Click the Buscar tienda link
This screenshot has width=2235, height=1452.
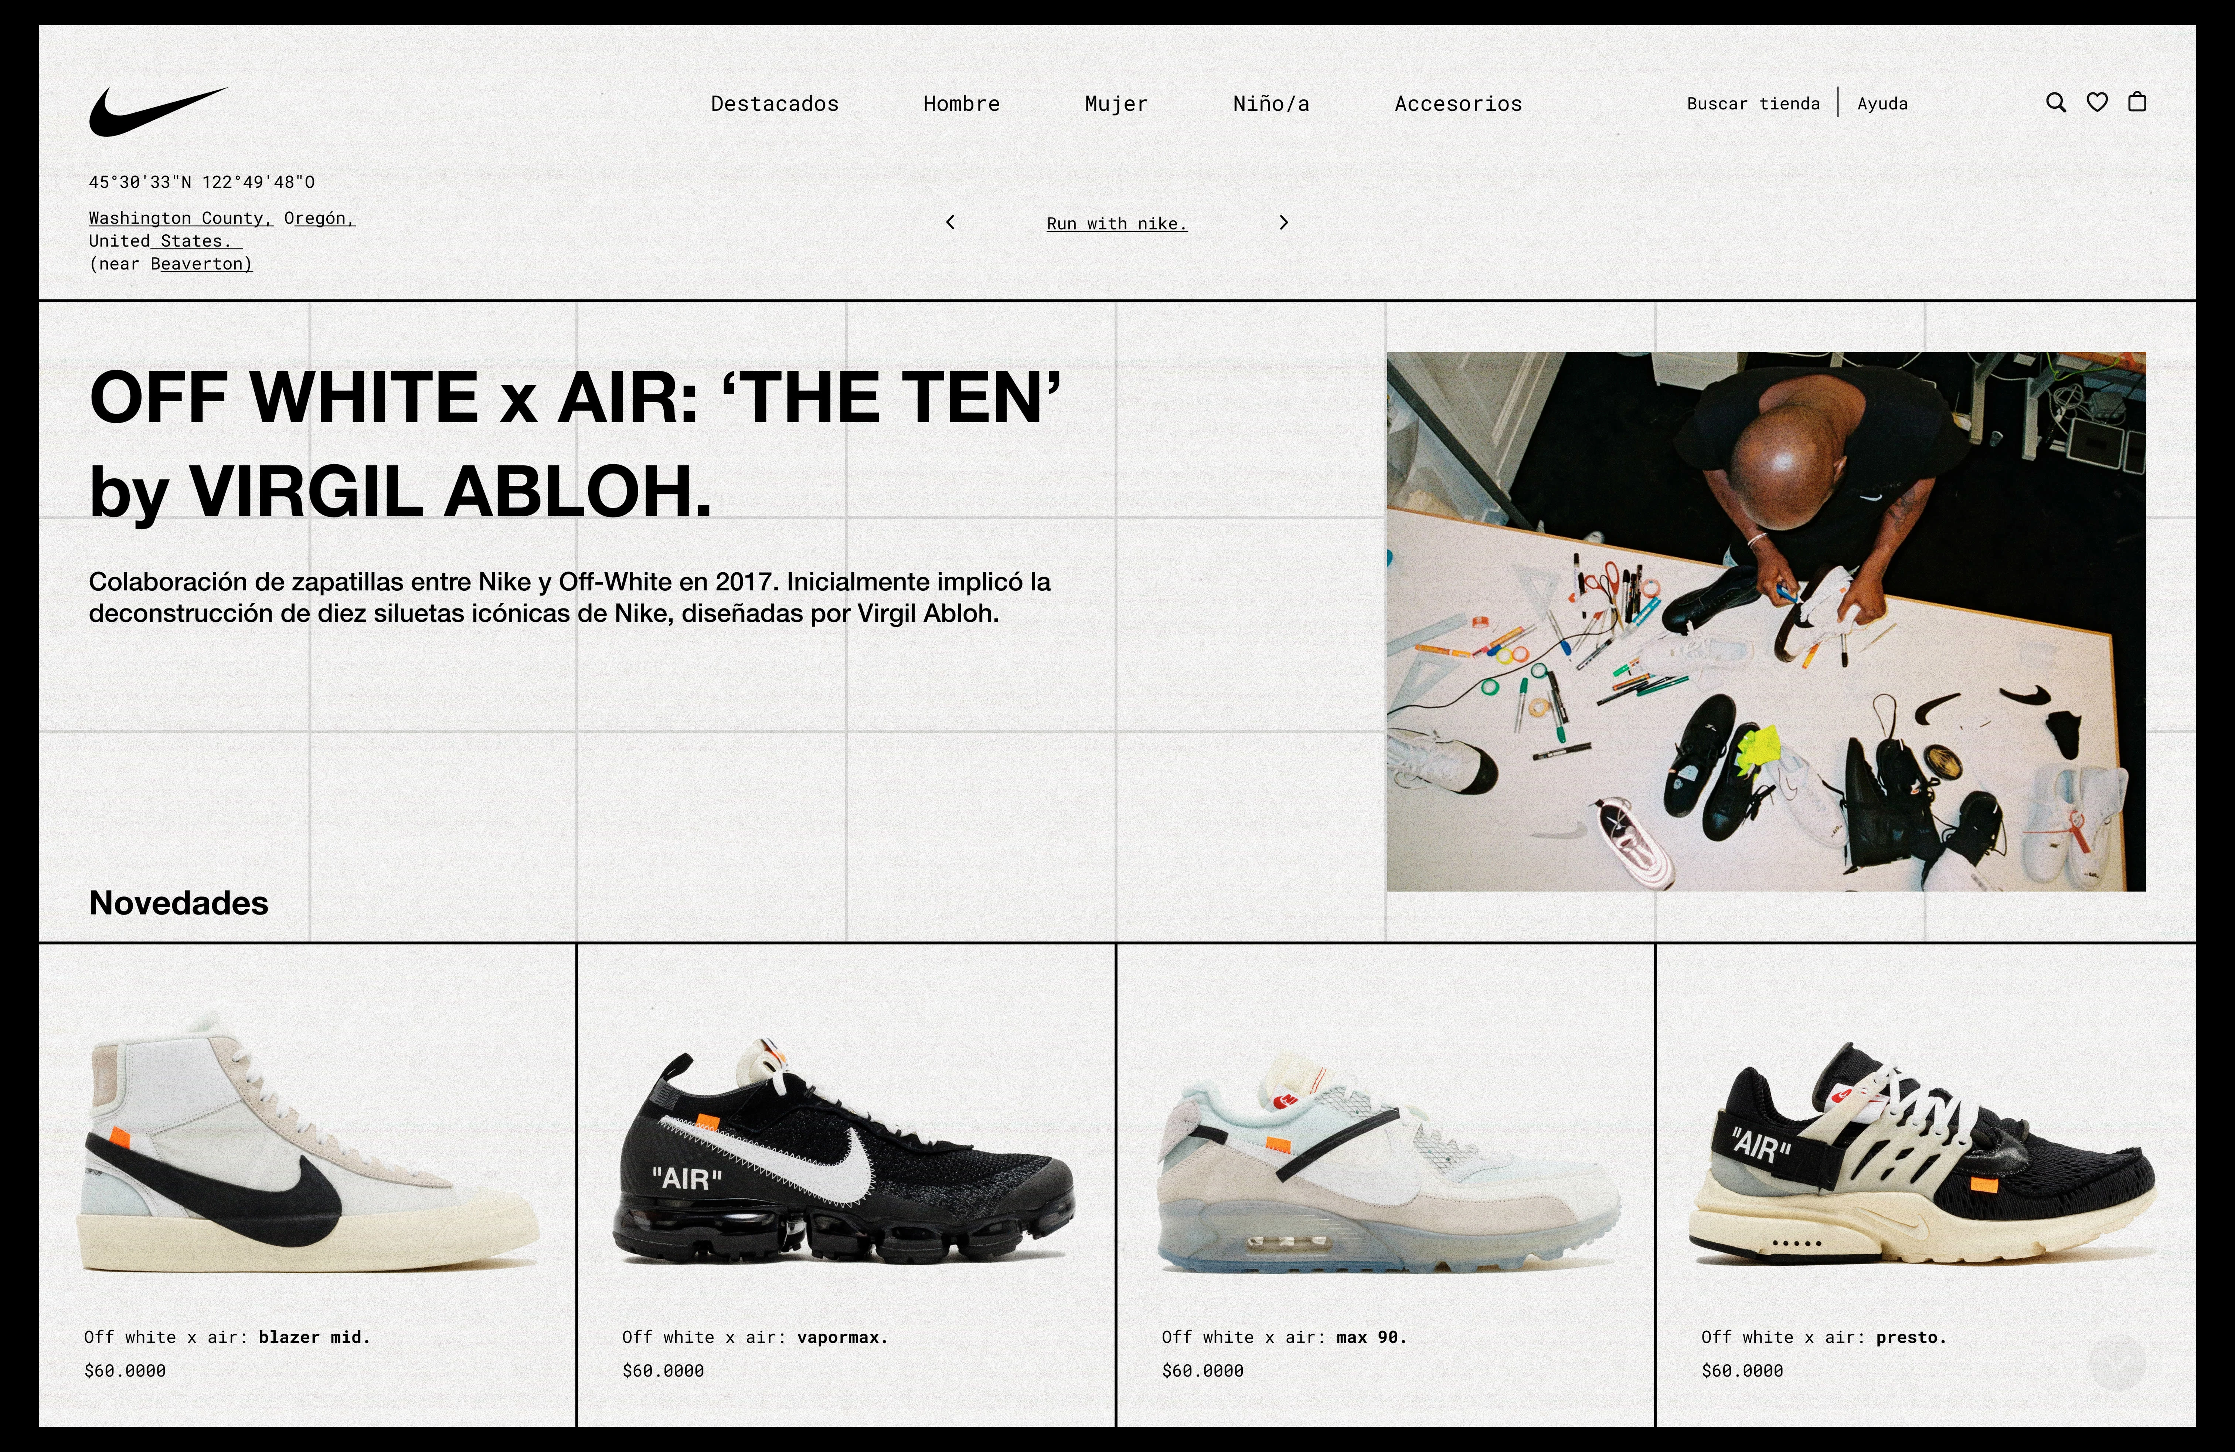pos(1752,103)
